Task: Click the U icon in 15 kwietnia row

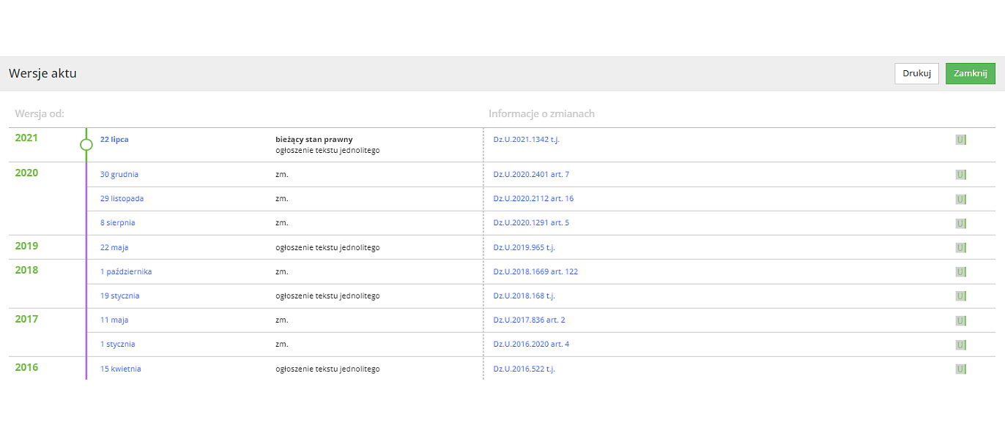Action: point(960,369)
